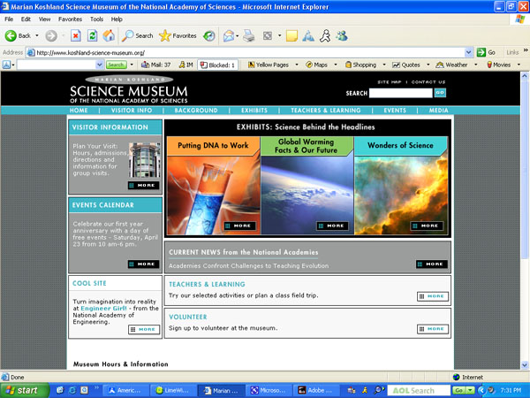Open Movies on the AOL toolbar
The height and width of the screenshot is (398, 530).
click(x=498, y=65)
